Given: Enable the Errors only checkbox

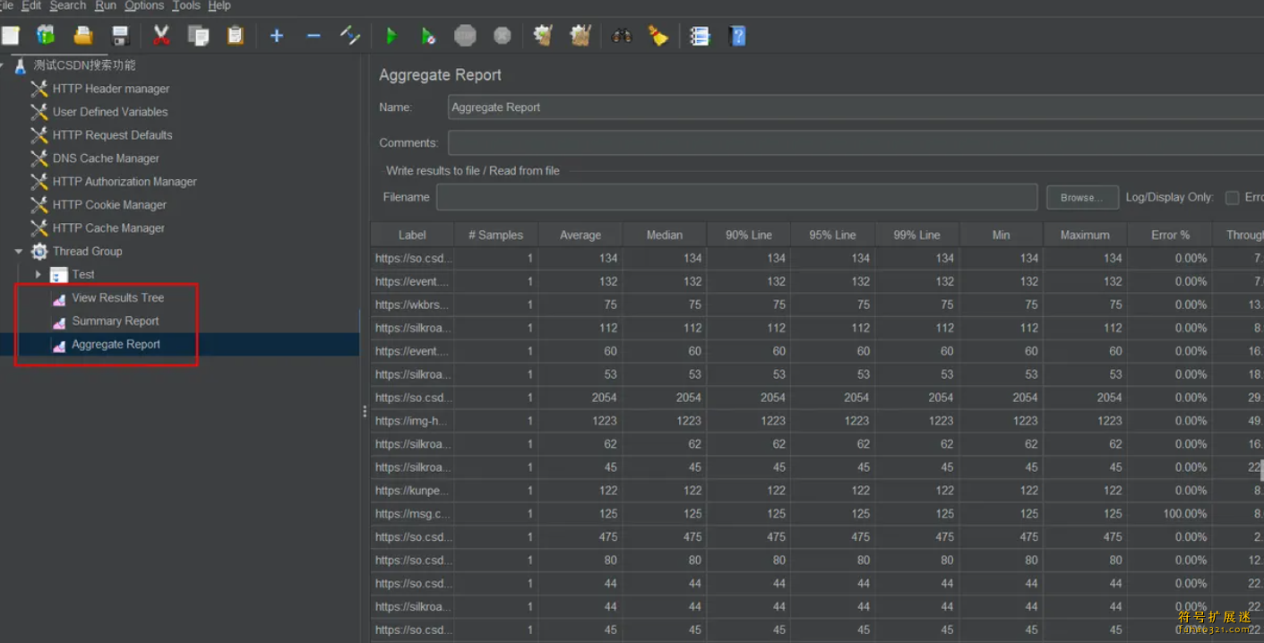Looking at the screenshot, I should [1232, 197].
